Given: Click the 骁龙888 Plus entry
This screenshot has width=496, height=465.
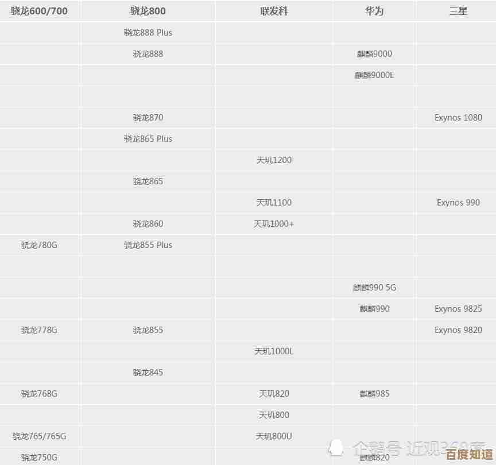Looking at the screenshot, I should (147, 33).
